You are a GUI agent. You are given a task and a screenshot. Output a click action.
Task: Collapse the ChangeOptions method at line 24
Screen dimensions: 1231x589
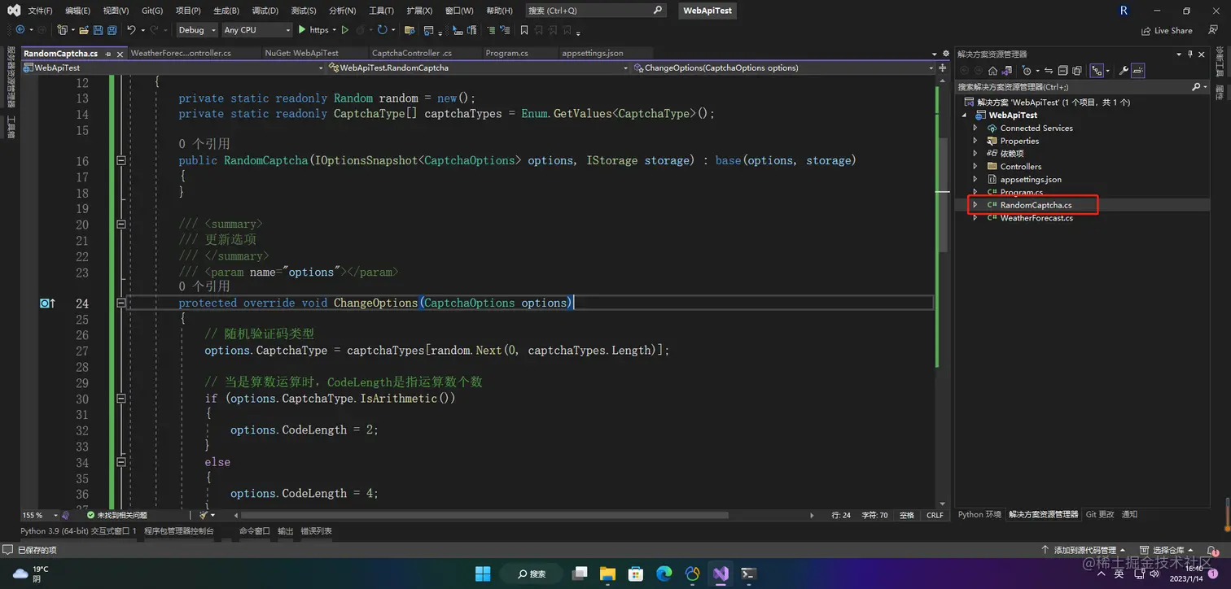pyautogui.click(x=121, y=303)
